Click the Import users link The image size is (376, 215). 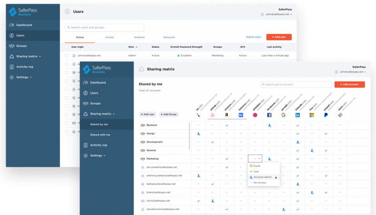point(253,37)
